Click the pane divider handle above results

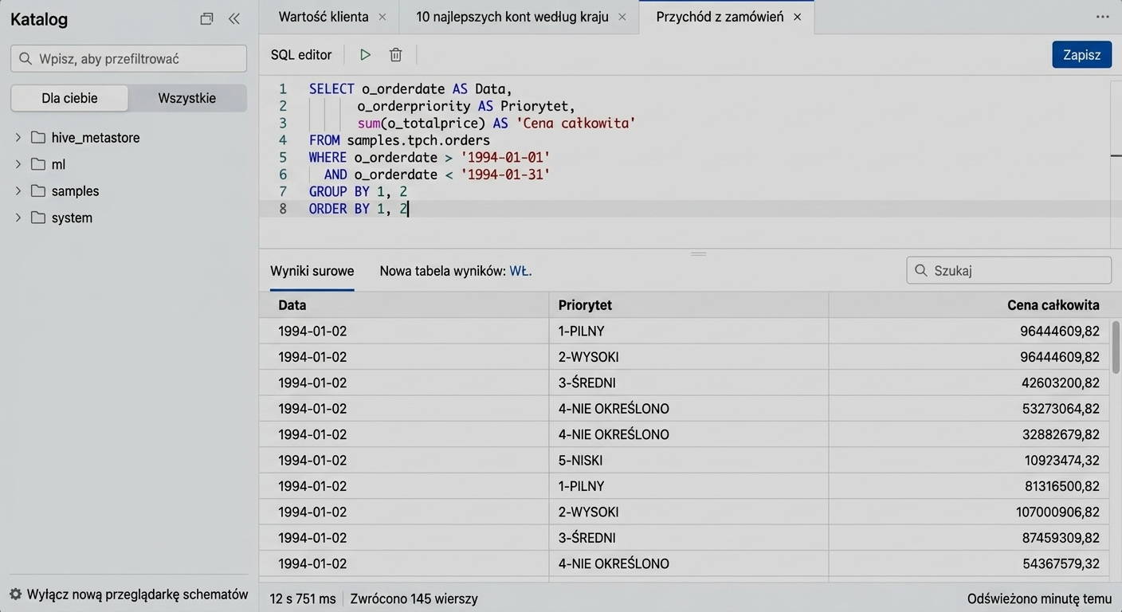pyautogui.click(x=699, y=253)
